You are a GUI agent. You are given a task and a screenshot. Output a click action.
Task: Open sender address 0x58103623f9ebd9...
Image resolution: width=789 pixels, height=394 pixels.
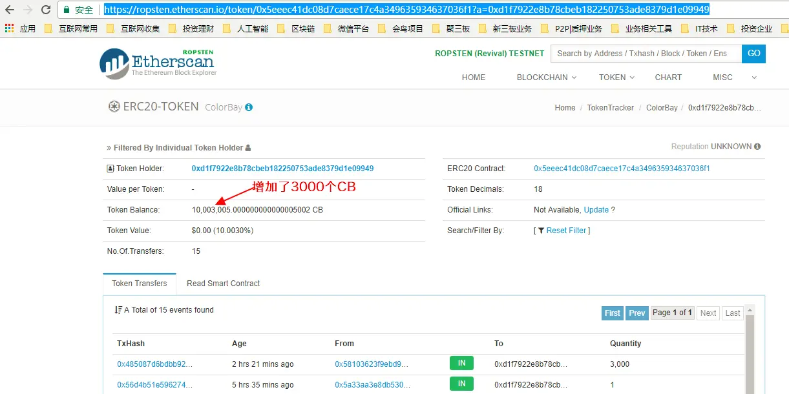pos(372,364)
